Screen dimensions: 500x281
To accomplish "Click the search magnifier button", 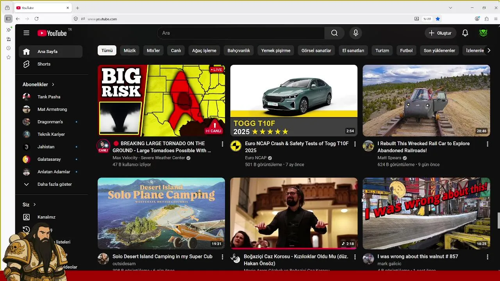I will pos(334,33).
